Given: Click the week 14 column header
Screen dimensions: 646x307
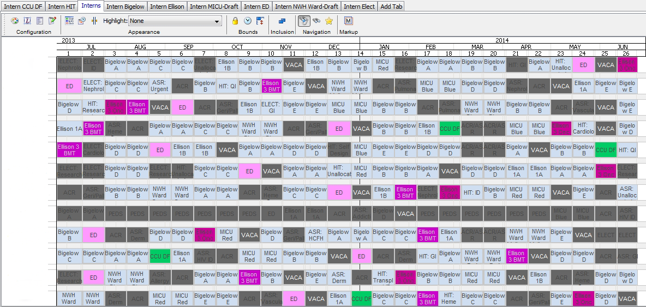Looking at the screenshot, I should tap(360, 53).
